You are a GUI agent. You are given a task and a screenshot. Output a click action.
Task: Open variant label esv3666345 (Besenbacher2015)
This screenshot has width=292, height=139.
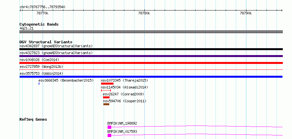(x=66, y=80)
